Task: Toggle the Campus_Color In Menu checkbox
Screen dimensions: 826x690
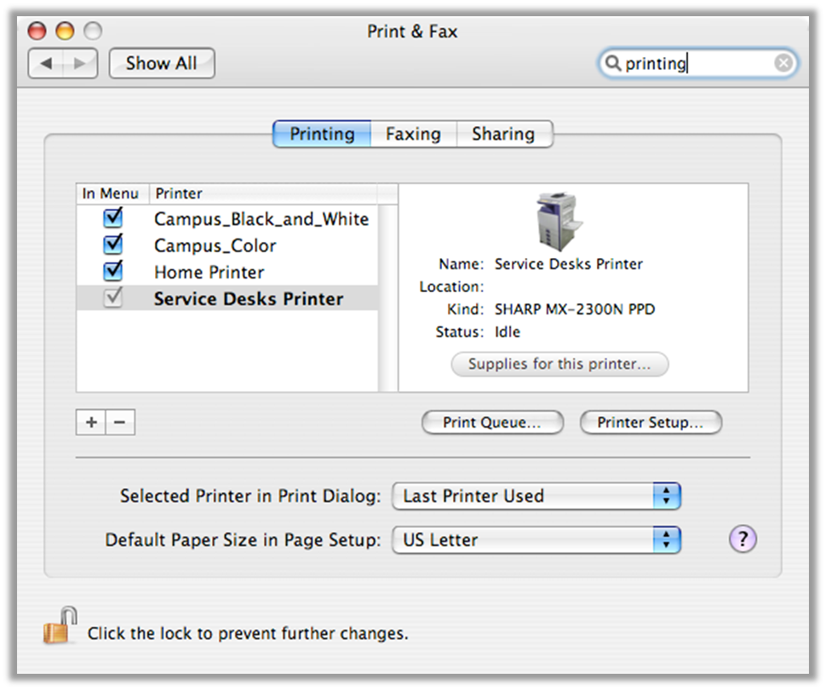Action: [112, 245]
